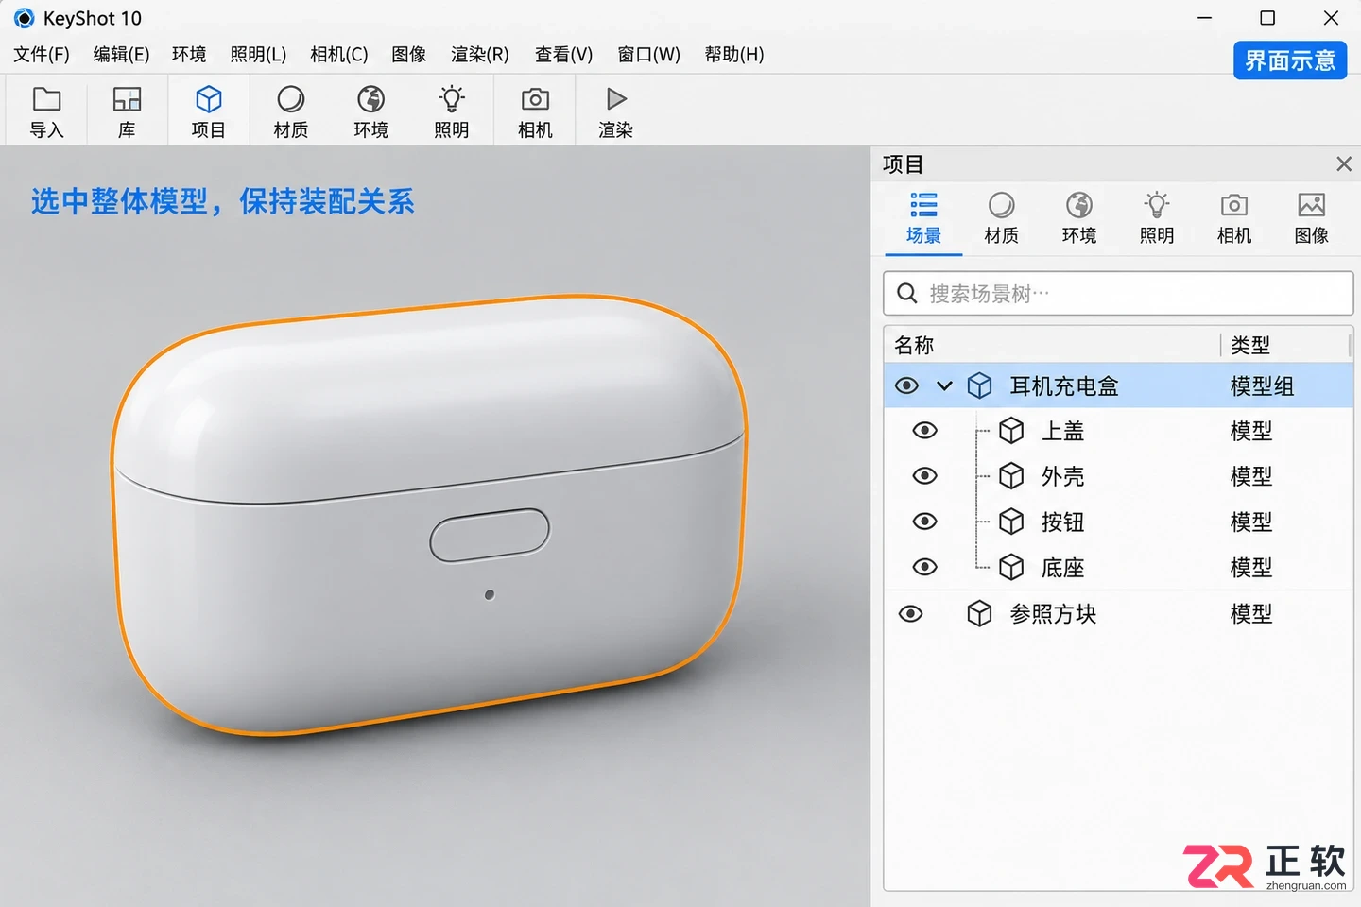Select the 底座 model row

(x=1118, y=567)
